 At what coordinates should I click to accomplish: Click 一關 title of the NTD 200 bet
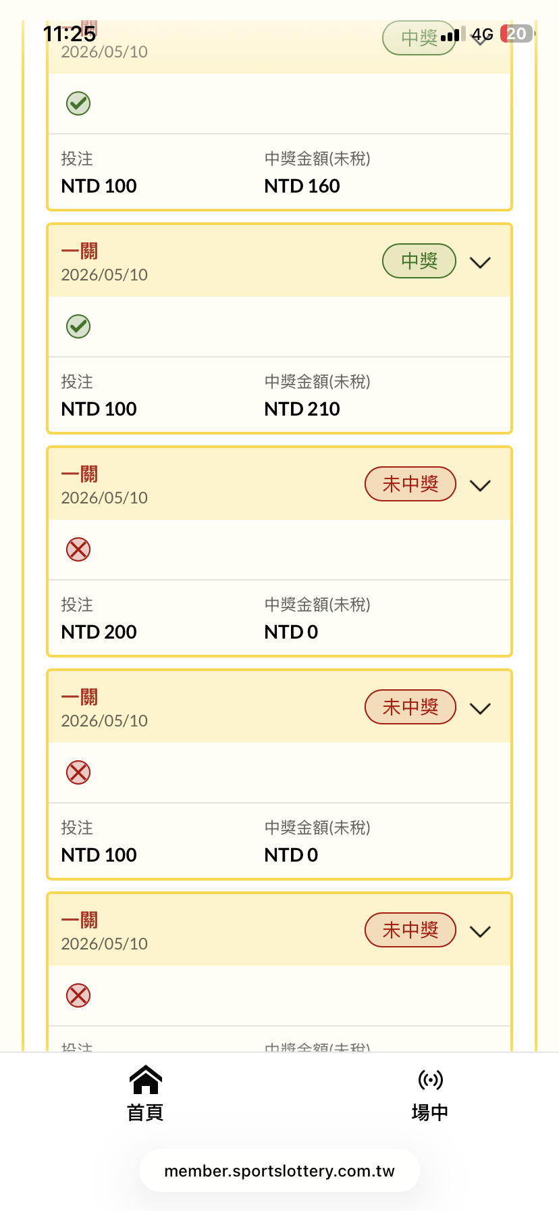click(x=80, y=474)
